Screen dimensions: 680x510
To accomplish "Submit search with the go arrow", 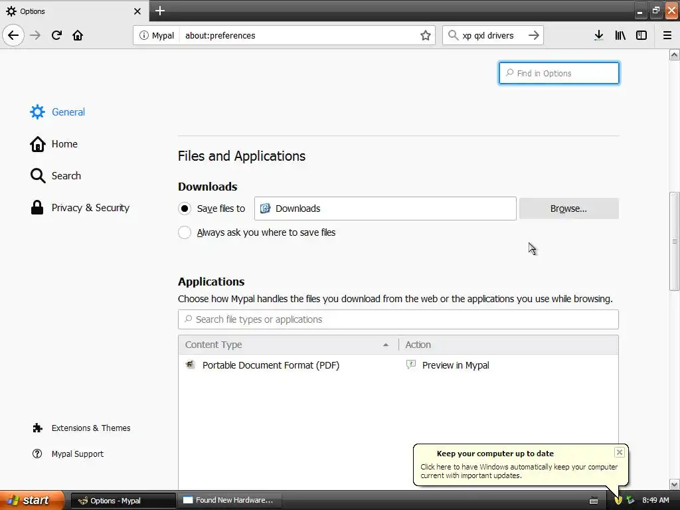I will 534,35.
